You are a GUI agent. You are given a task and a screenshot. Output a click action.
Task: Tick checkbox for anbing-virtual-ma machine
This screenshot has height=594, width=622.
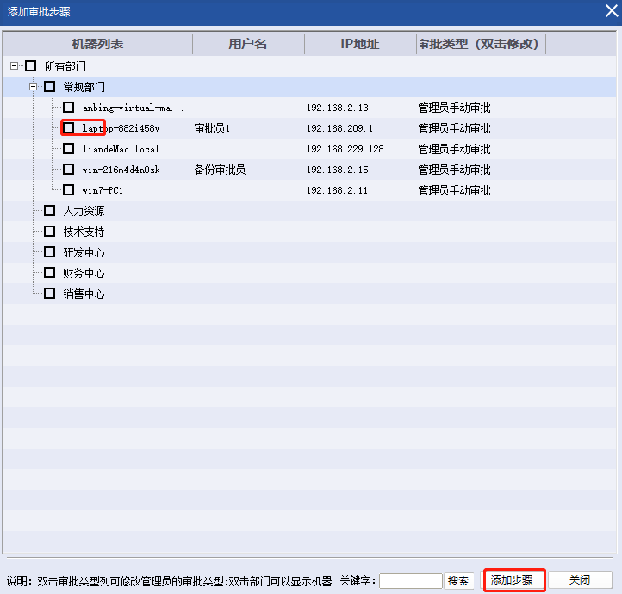(x=69, y=107)
